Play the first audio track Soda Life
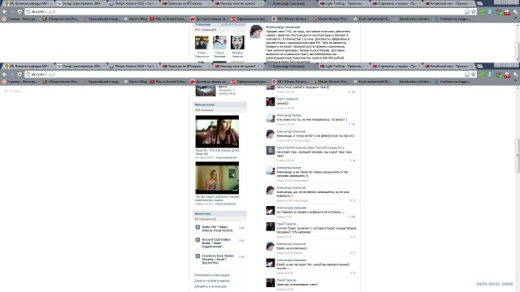520x292 pixels. 197,227
